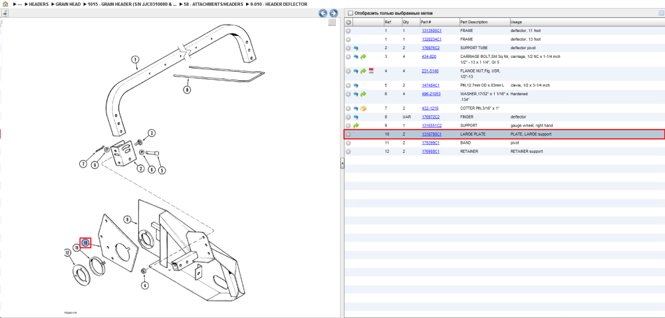
Task: Open part number link 432-1216
Action: 430,108
